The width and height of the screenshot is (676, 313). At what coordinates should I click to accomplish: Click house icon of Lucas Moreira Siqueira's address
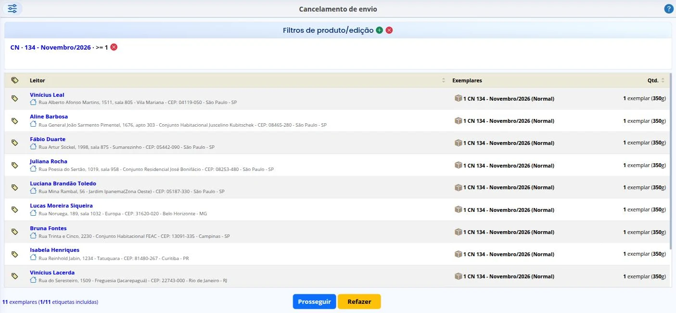(x=33, y=213)
